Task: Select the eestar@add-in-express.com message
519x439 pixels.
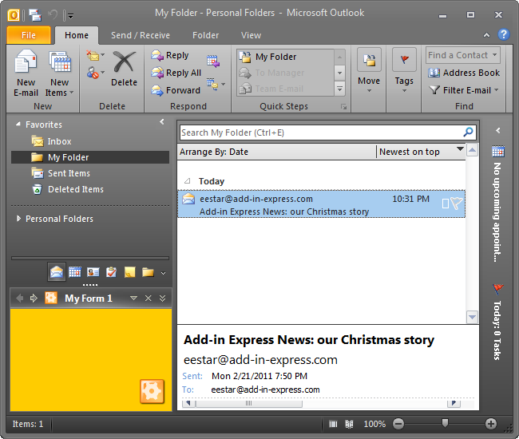Action: [321, 204]
